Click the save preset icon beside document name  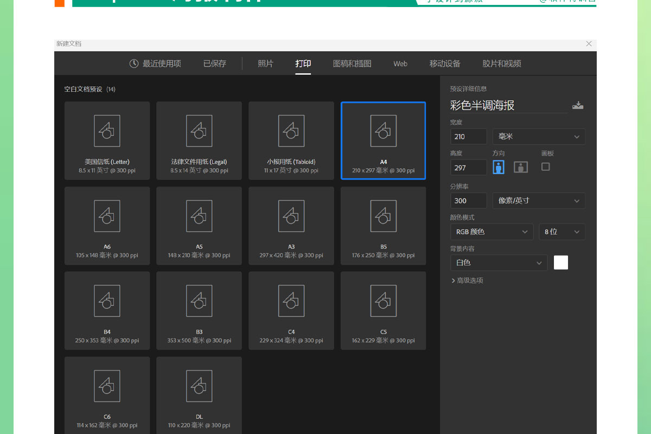(578, 105)
